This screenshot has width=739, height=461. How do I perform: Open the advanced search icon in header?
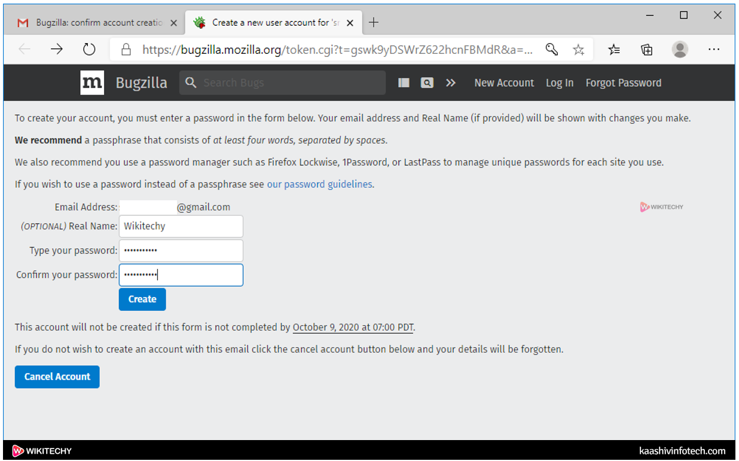pos(427,83)
